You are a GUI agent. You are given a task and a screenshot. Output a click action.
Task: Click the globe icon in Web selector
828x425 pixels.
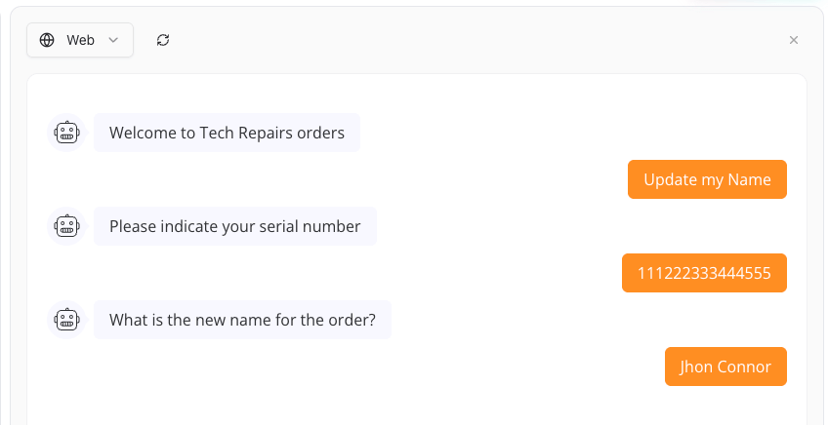[47, 40]
